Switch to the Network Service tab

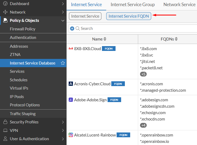pos(179,5)
